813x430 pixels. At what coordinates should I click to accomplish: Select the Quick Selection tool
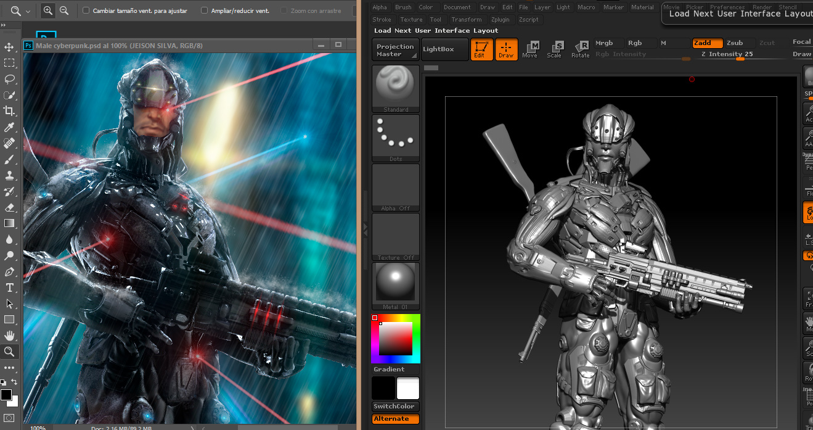click(x=9, y=95)
